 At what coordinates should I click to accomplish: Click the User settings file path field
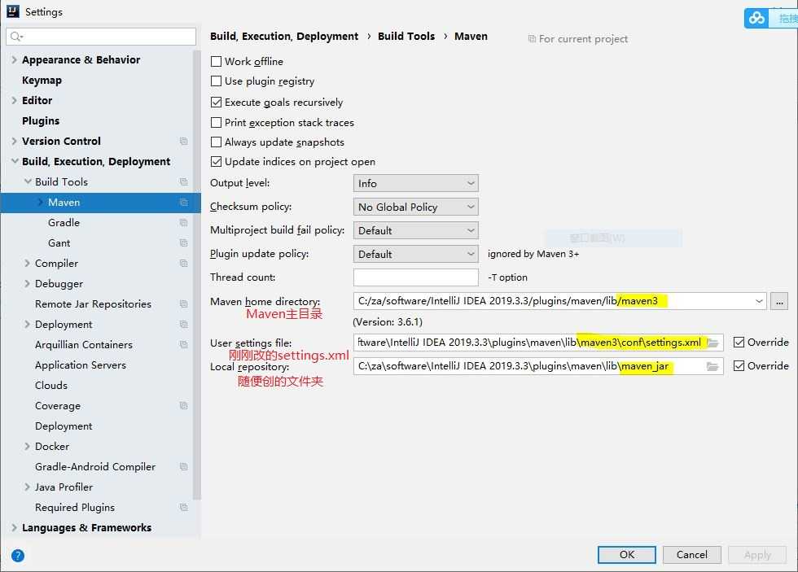538,343
